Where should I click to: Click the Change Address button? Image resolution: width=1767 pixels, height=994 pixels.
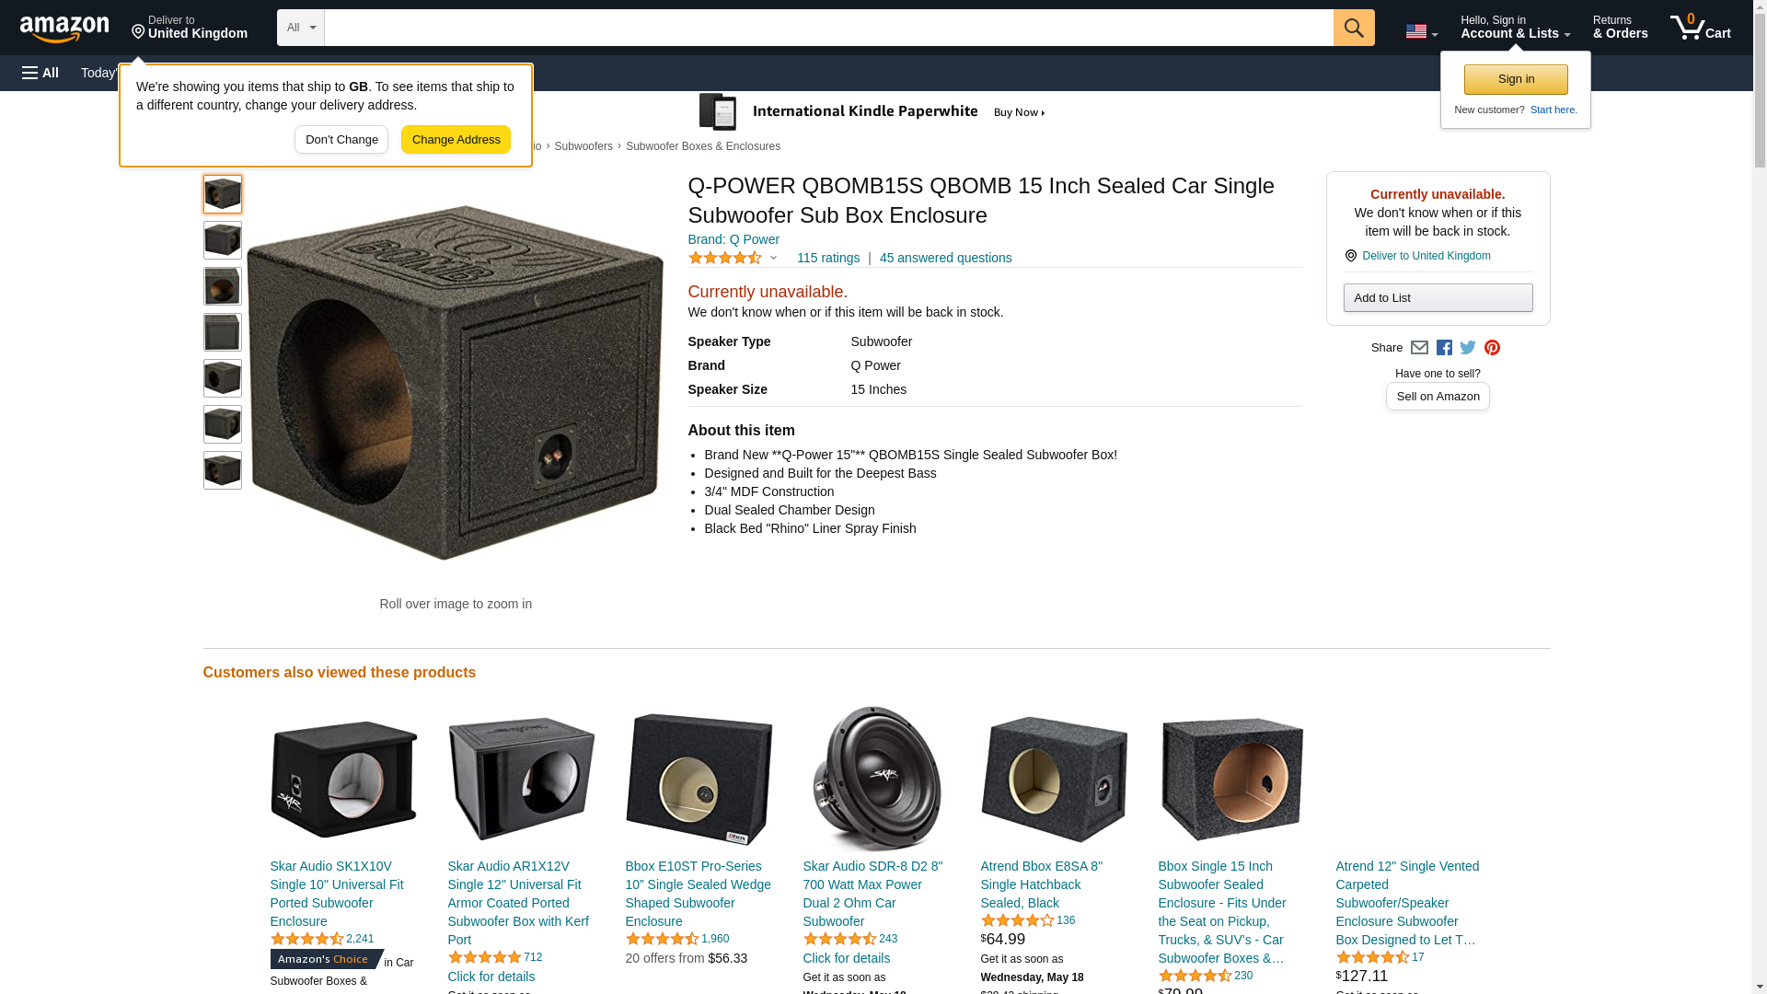click(x=456, y=140)
